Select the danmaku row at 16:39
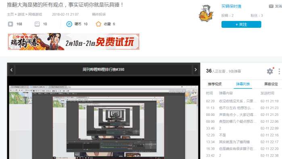The image size is (282, 159). (x=242, y=149)
